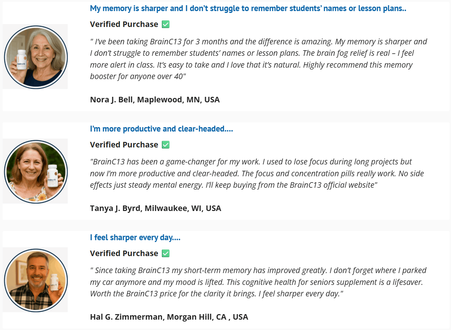Open "I'm more productive and clear-headed" heading
Screen dimensions: 451x330
pos(161,129)
